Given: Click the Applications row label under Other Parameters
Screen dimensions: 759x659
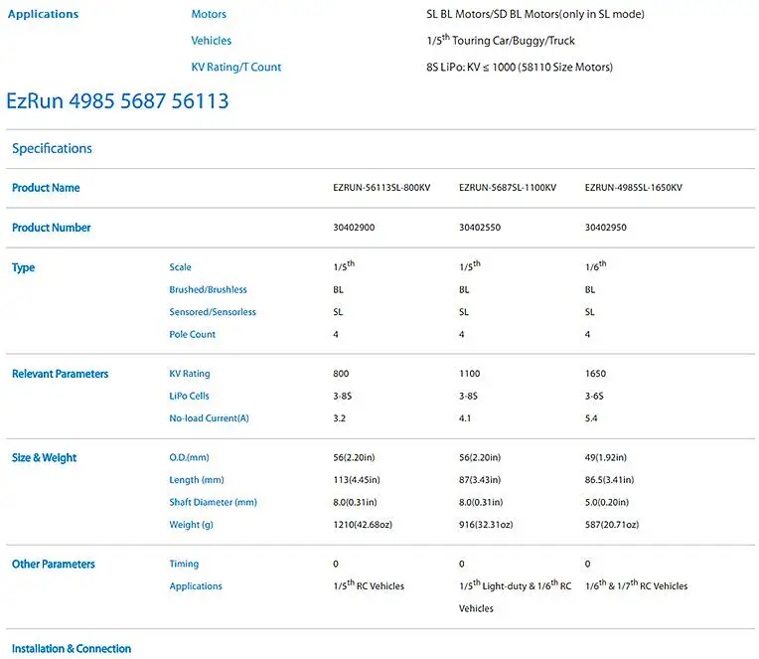Looking at the screenshot, I should click(x=196, y=586).
